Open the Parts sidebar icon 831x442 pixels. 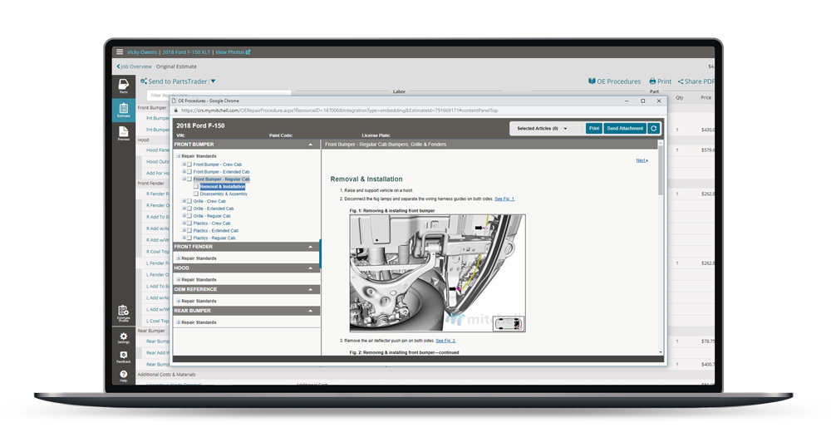click(x=123, y=86)
